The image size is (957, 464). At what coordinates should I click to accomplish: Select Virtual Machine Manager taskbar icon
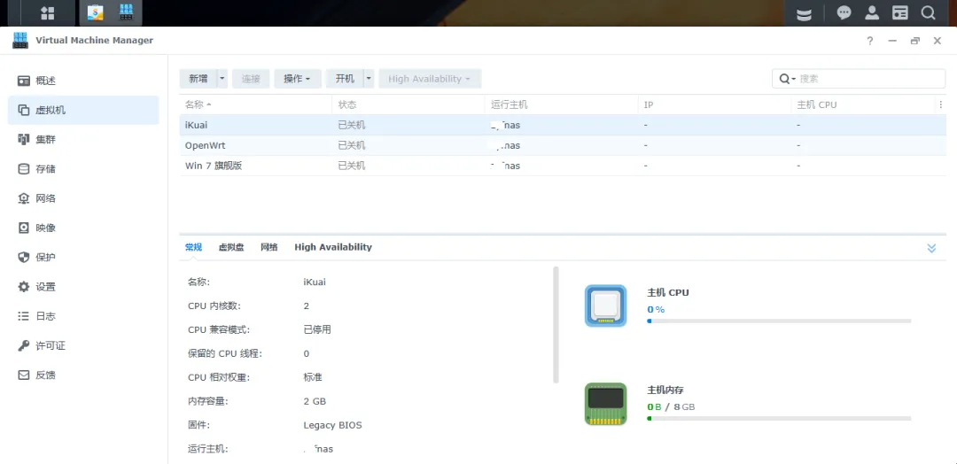[x=127, y=12]
